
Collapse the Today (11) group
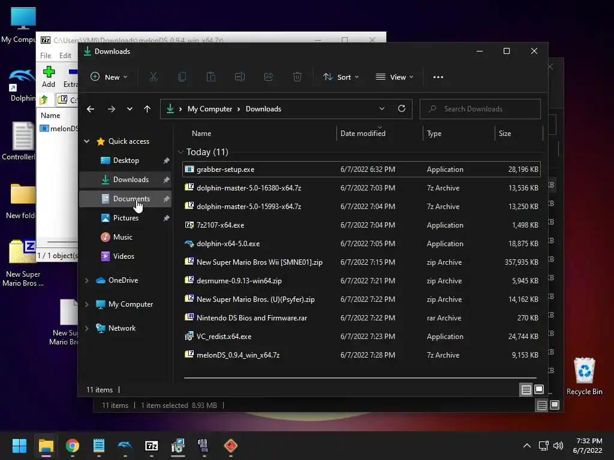pyautogui.click(x=180, y=152)
